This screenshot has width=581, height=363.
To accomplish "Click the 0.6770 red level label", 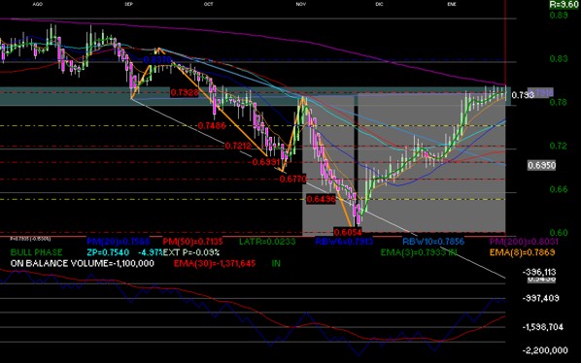I will point(293,180).
